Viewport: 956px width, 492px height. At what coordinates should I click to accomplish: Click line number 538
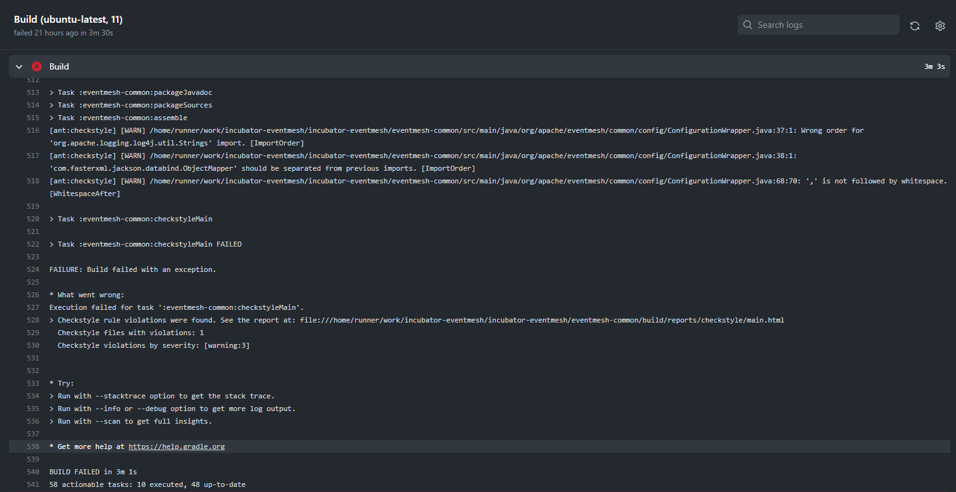click(33, 446)
